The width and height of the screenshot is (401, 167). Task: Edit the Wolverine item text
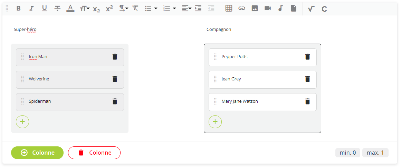coord(39,79)
